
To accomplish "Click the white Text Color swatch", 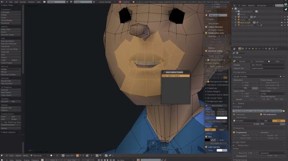I will pos(222,118).
